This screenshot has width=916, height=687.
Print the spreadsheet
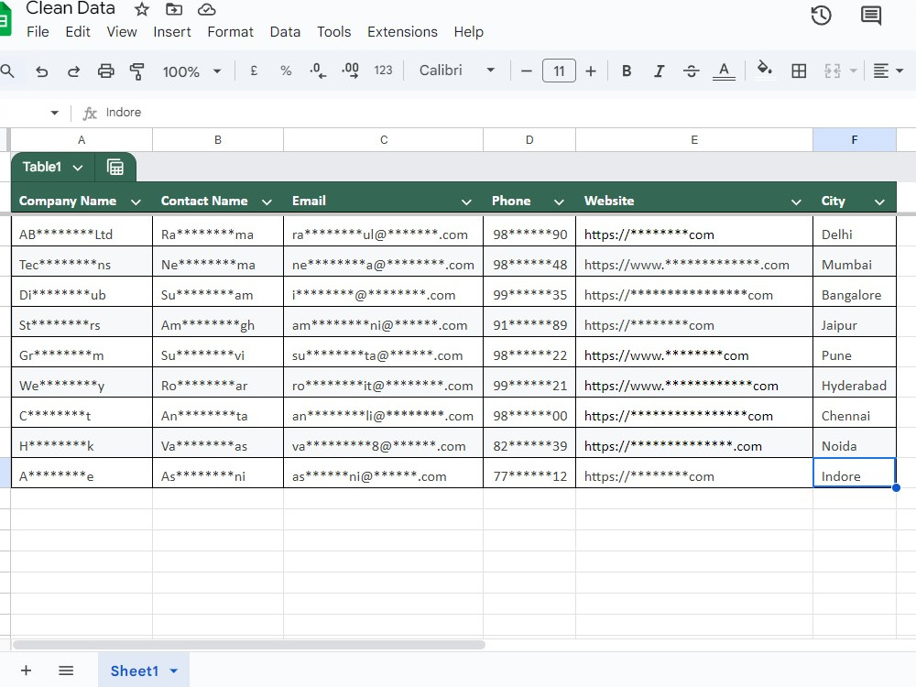(x=105, y=71)
